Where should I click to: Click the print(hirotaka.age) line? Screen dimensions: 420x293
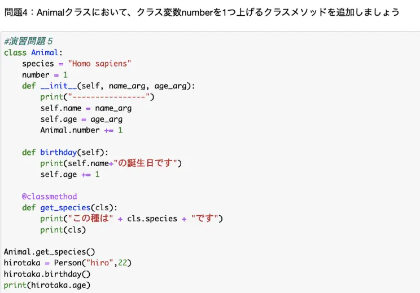47,285
